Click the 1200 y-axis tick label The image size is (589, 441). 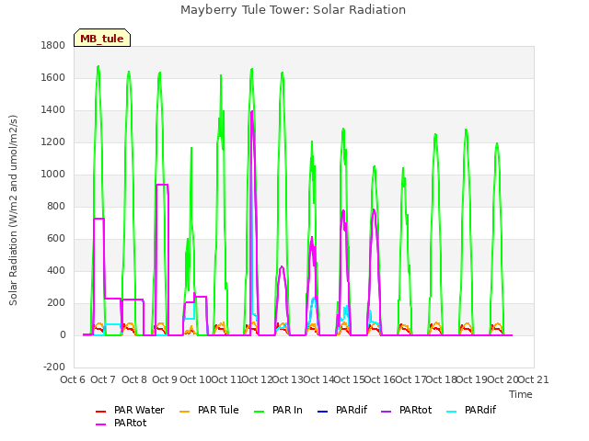[53, 142]
